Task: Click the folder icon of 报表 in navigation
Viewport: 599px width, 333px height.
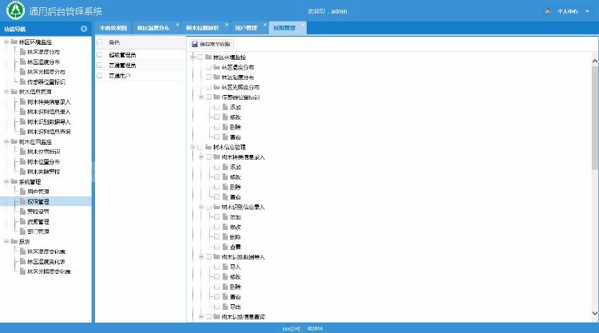Action: coord(14,241)
